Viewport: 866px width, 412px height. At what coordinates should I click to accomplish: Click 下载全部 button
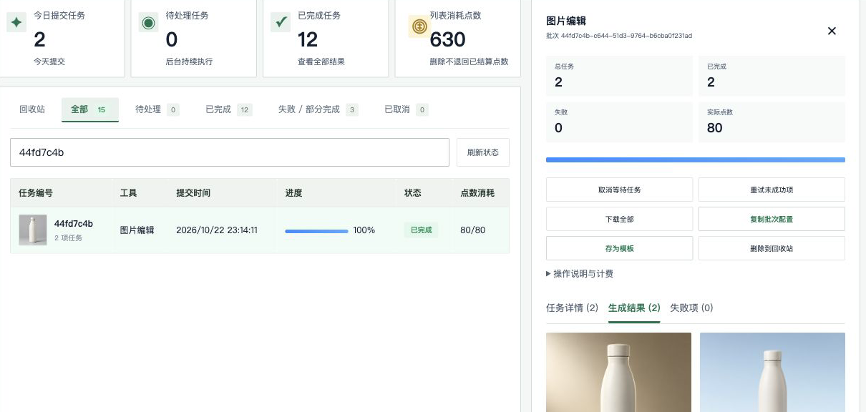click(x=619, y=219)
